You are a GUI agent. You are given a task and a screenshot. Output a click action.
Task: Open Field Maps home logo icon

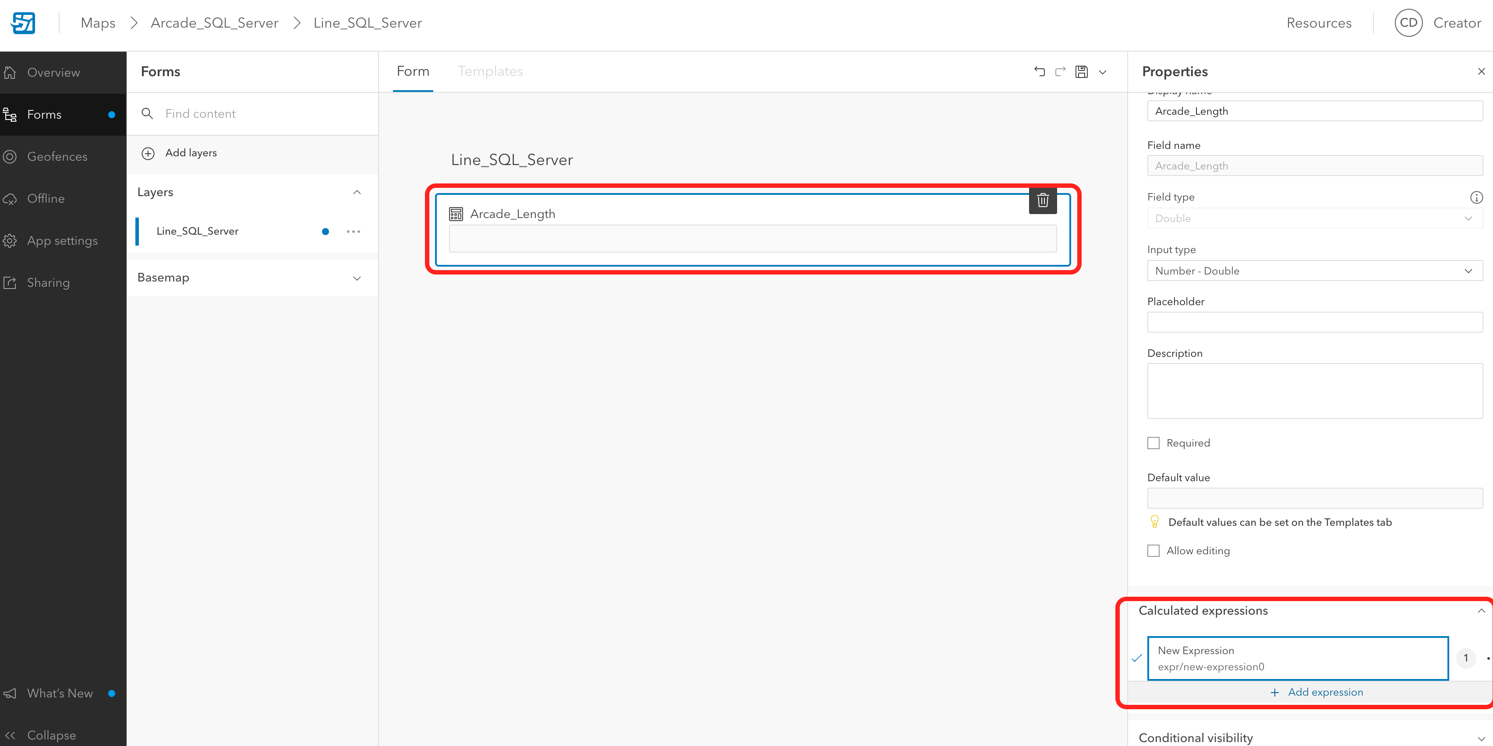[24, 23]
